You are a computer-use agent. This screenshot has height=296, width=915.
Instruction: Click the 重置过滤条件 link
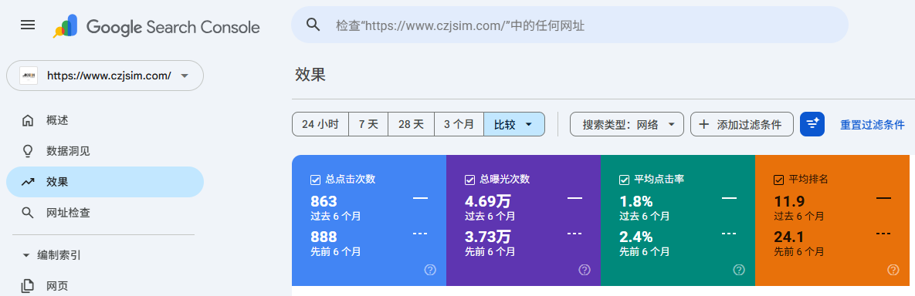pyautogui.click(x=873, y=125)
